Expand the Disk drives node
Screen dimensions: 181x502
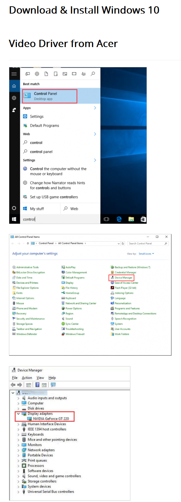pos(18,409)
